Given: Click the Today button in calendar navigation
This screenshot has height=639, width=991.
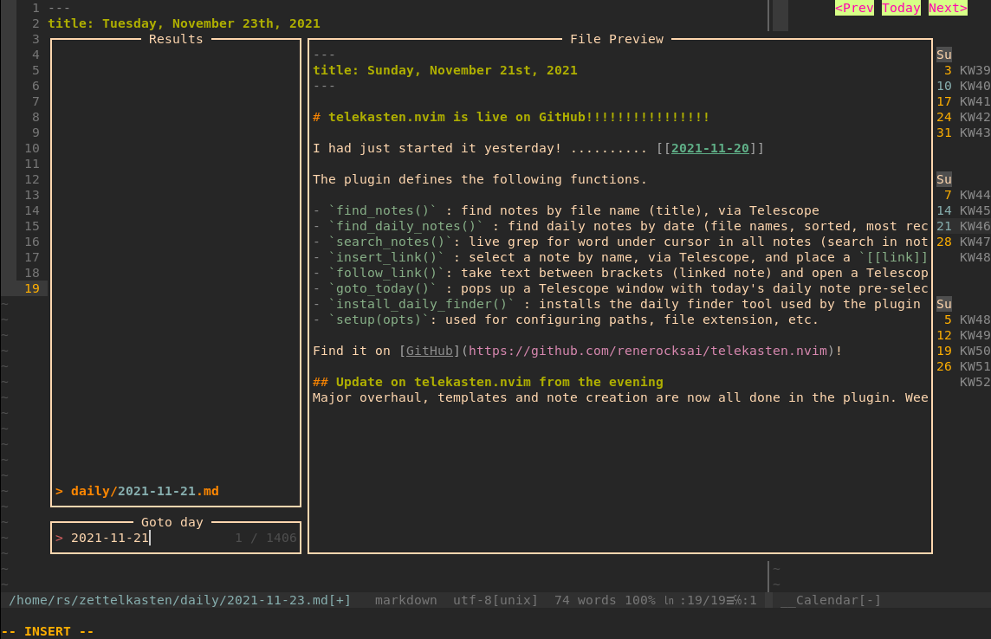Looking at the screenshot, I should [x=901, y=8].
